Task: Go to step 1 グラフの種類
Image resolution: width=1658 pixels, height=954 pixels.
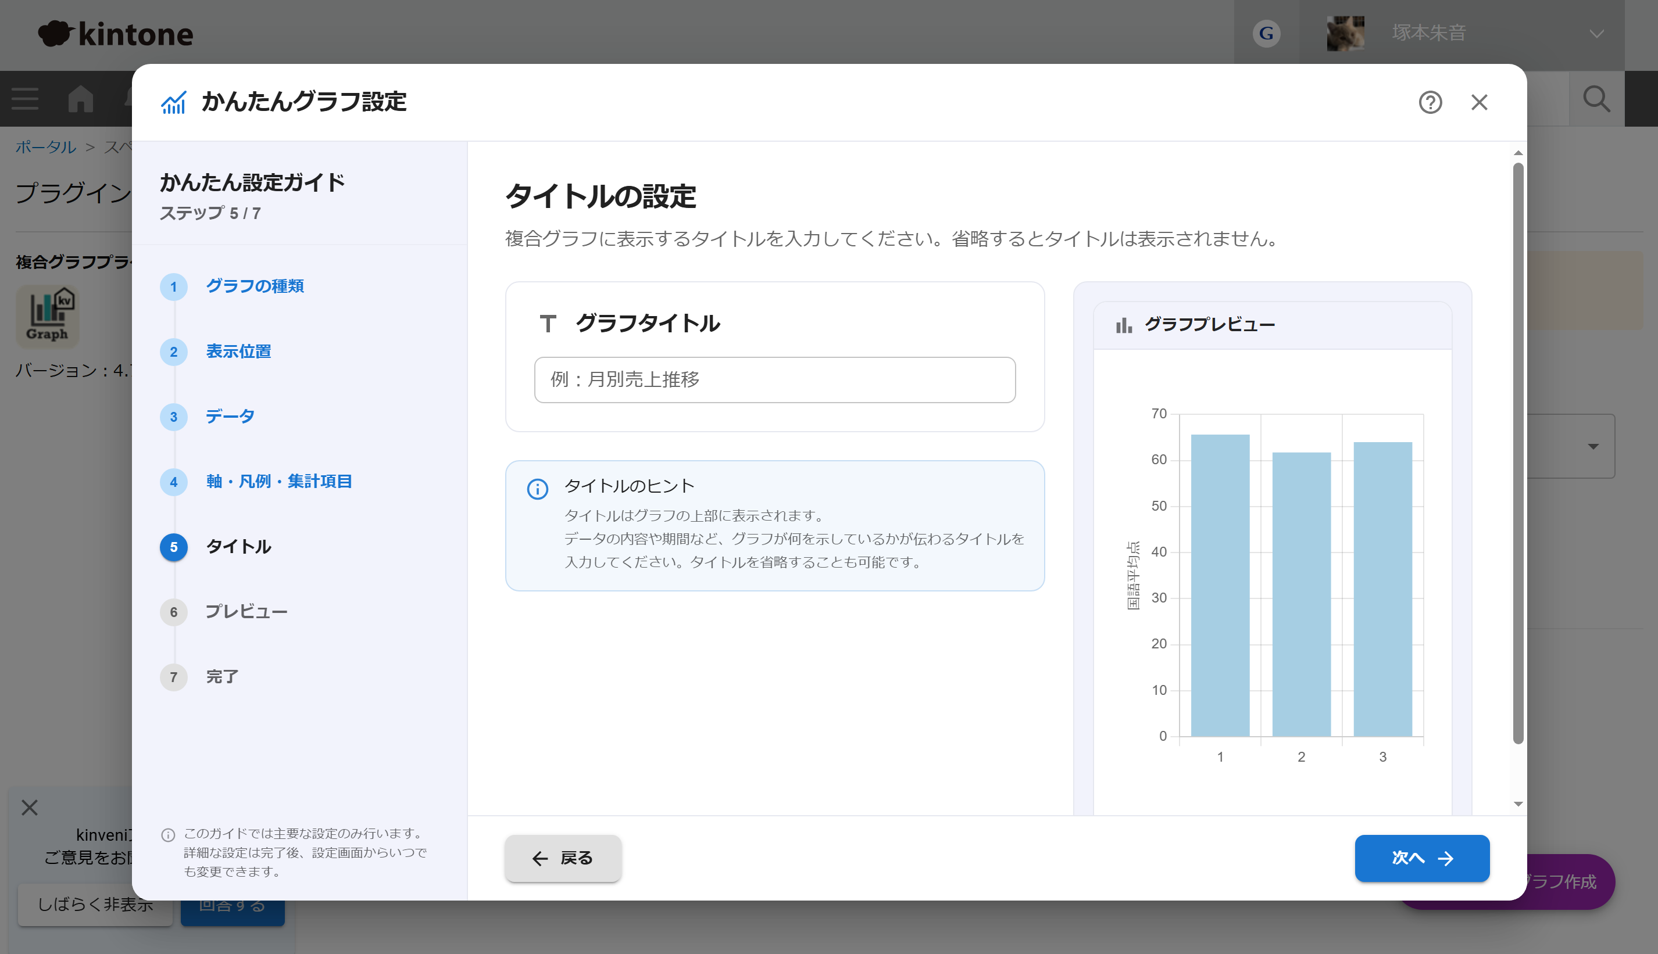Action: 255,286
